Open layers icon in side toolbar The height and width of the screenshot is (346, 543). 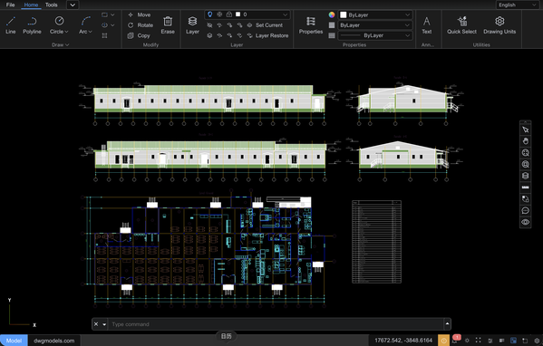pyautogui.click(x=526, y=176)
